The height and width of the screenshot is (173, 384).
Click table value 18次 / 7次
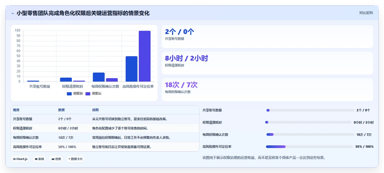pyautogui.click(x=66, y=138)
